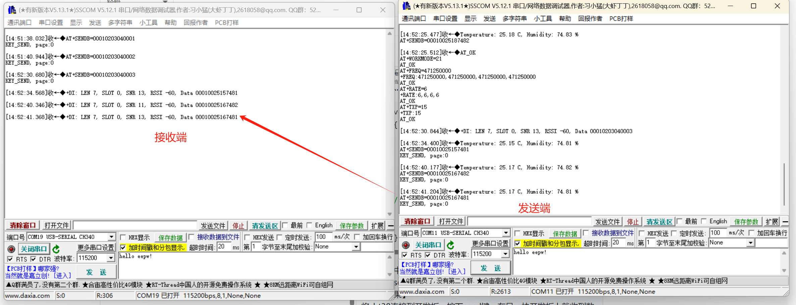Image resolution: width=796 pixels, height=305 pixels.
Task: Maximize the right SSCOM window
Action: pyautogui.click(x=753, y=6)
